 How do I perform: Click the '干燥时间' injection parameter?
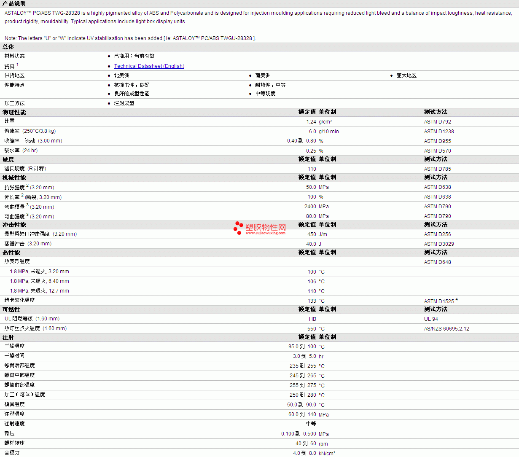pos(15,356)
